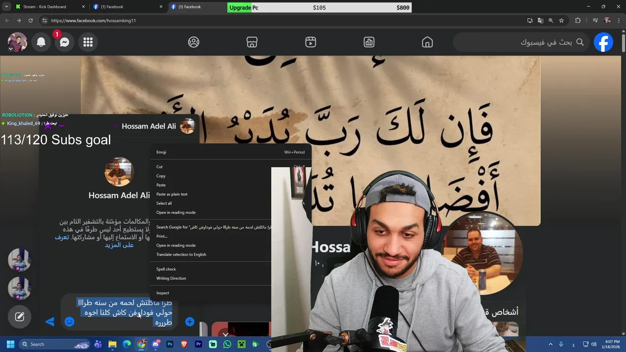Go to Facebook Home icon
Image resolution: width=626 pixels, height=352 pixels.
click(427, 43)
